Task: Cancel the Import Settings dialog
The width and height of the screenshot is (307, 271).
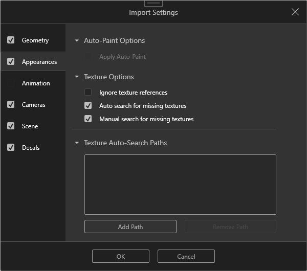Action: pyautogui.click(x=186, y=256)
